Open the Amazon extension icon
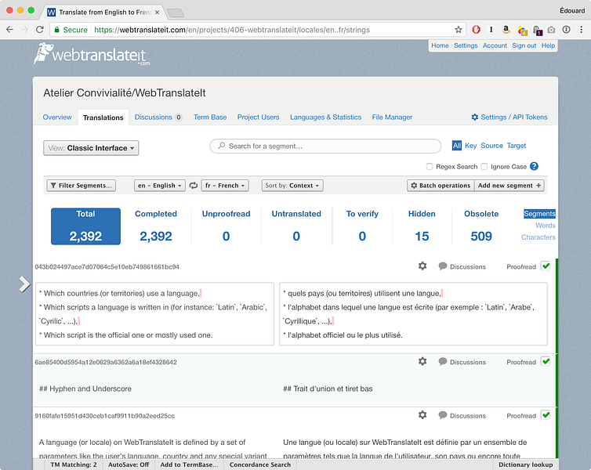 click(506, 30)
